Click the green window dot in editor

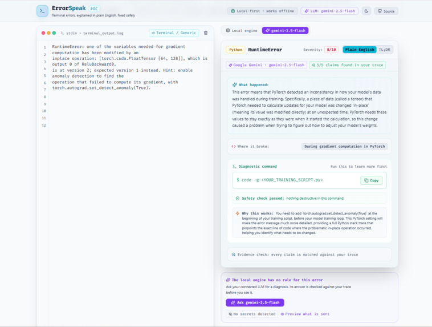coord(54,33)
